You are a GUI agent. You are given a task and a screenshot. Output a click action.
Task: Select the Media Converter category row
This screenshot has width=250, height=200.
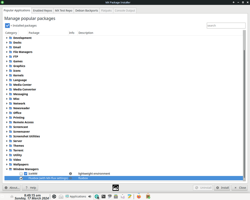(123, 89)
